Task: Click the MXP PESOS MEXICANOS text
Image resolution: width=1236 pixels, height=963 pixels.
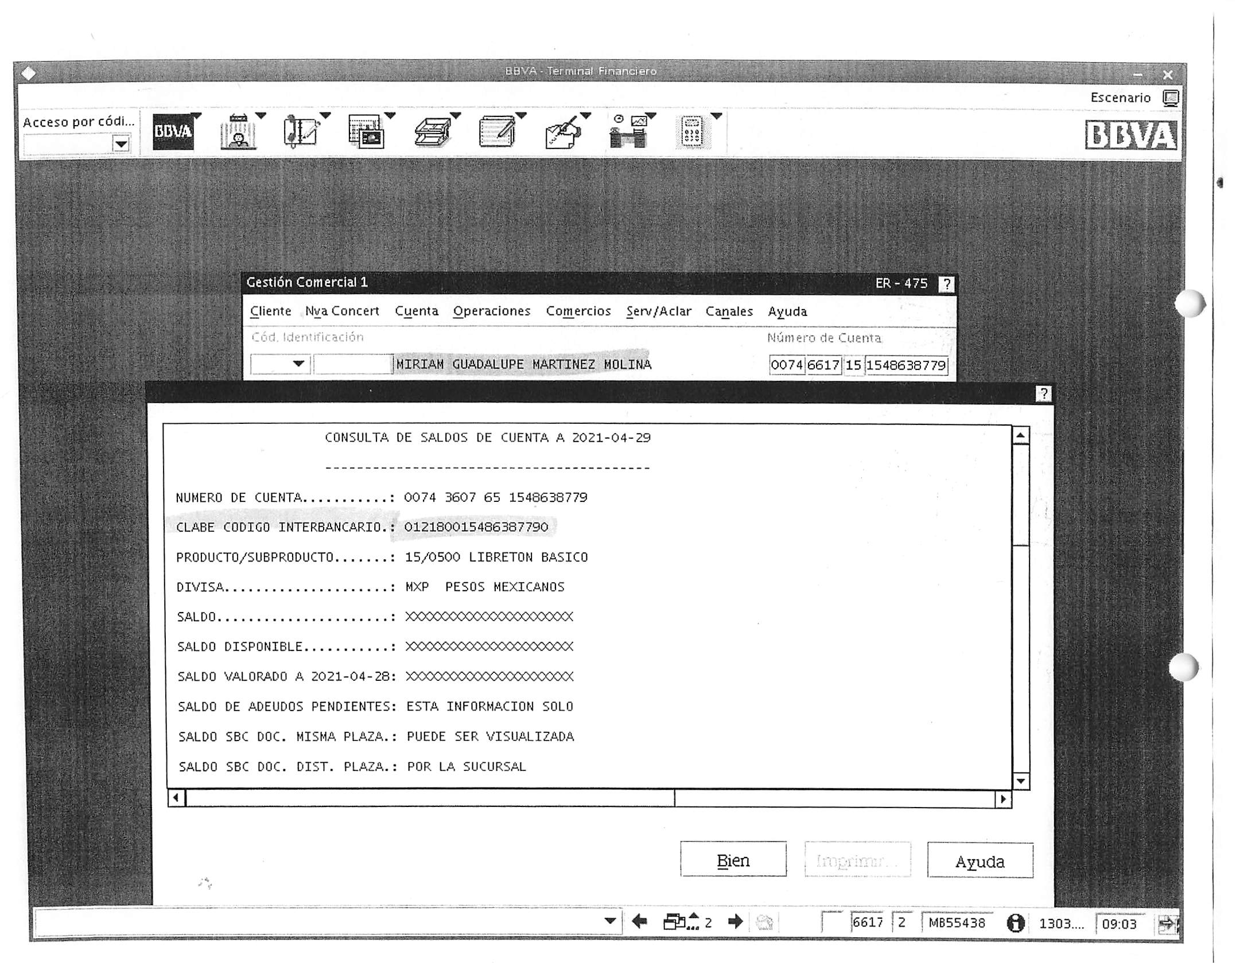Action: (485, 587)
